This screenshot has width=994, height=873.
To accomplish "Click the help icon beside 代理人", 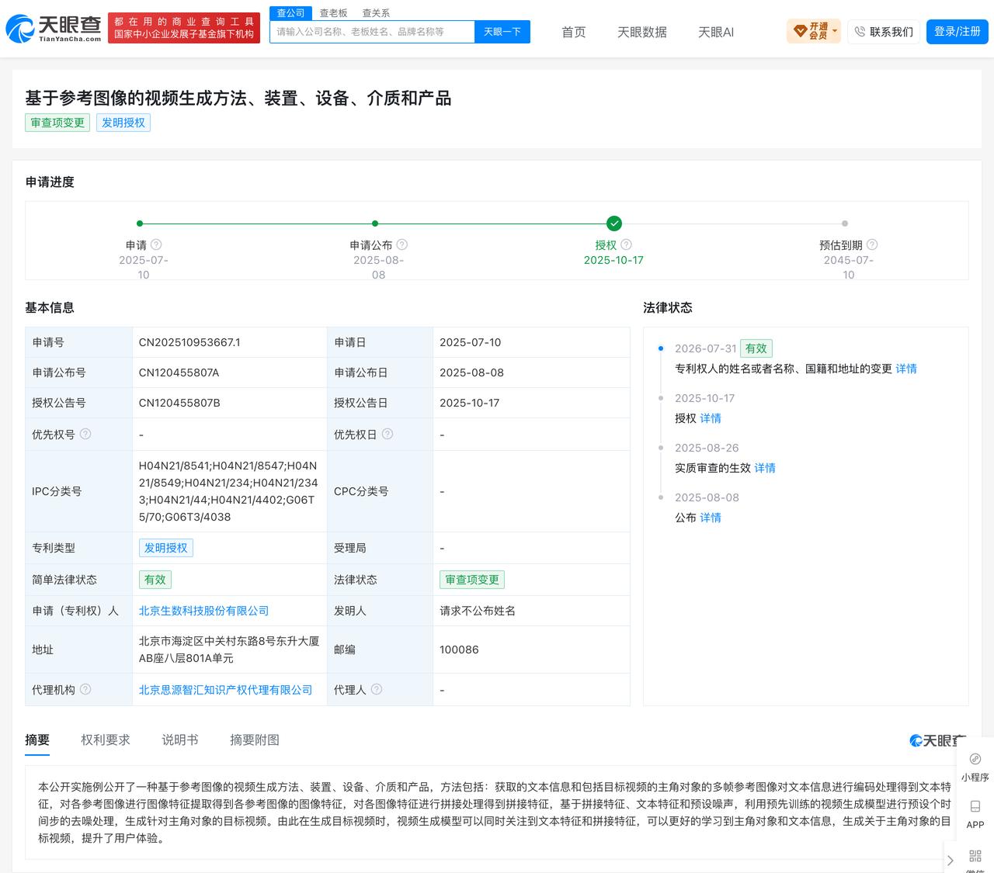I will (377, 689).
